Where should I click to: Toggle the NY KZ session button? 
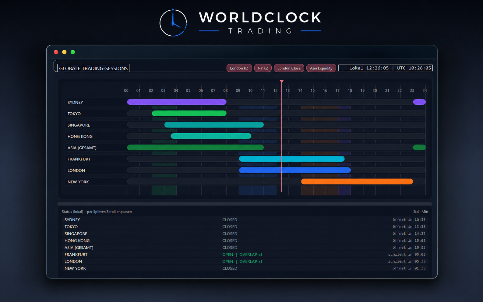pos(263,68)
